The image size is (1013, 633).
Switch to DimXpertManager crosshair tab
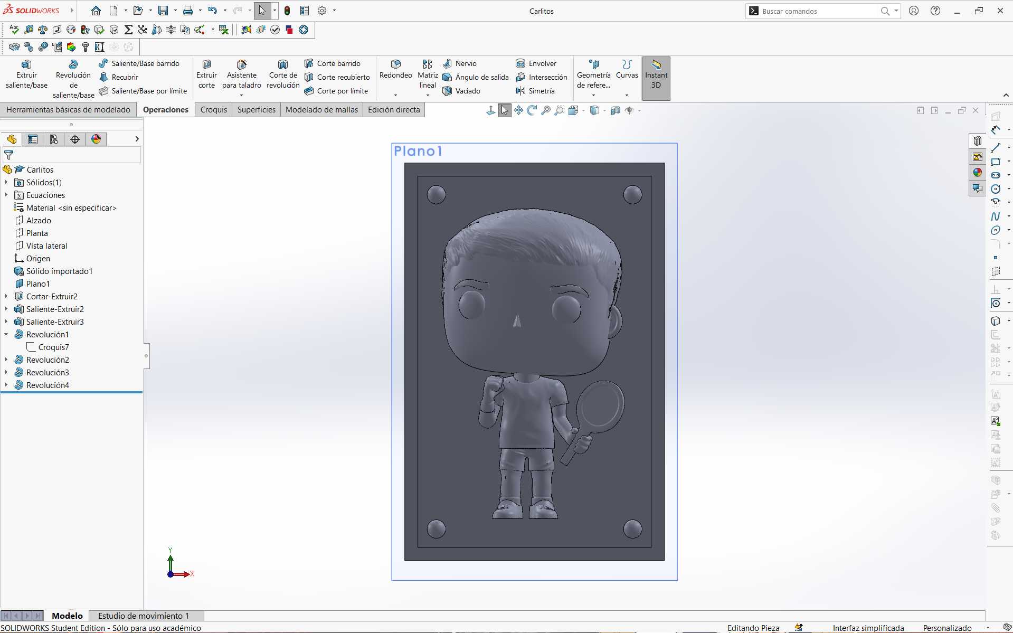coord(75,139)
